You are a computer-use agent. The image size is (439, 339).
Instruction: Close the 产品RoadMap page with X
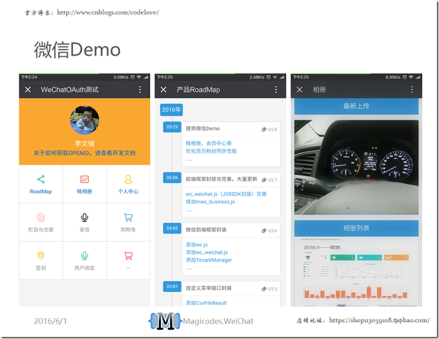click(x=163, y=90)
